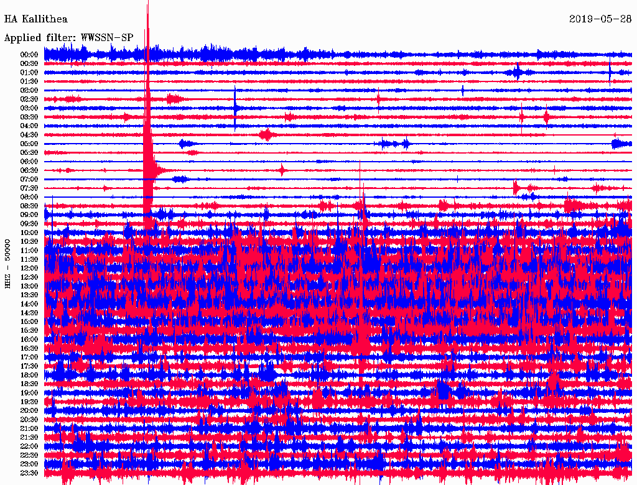Select the 15:30 time label
This screenshot has height=485, width=637.
click(29, 331)
